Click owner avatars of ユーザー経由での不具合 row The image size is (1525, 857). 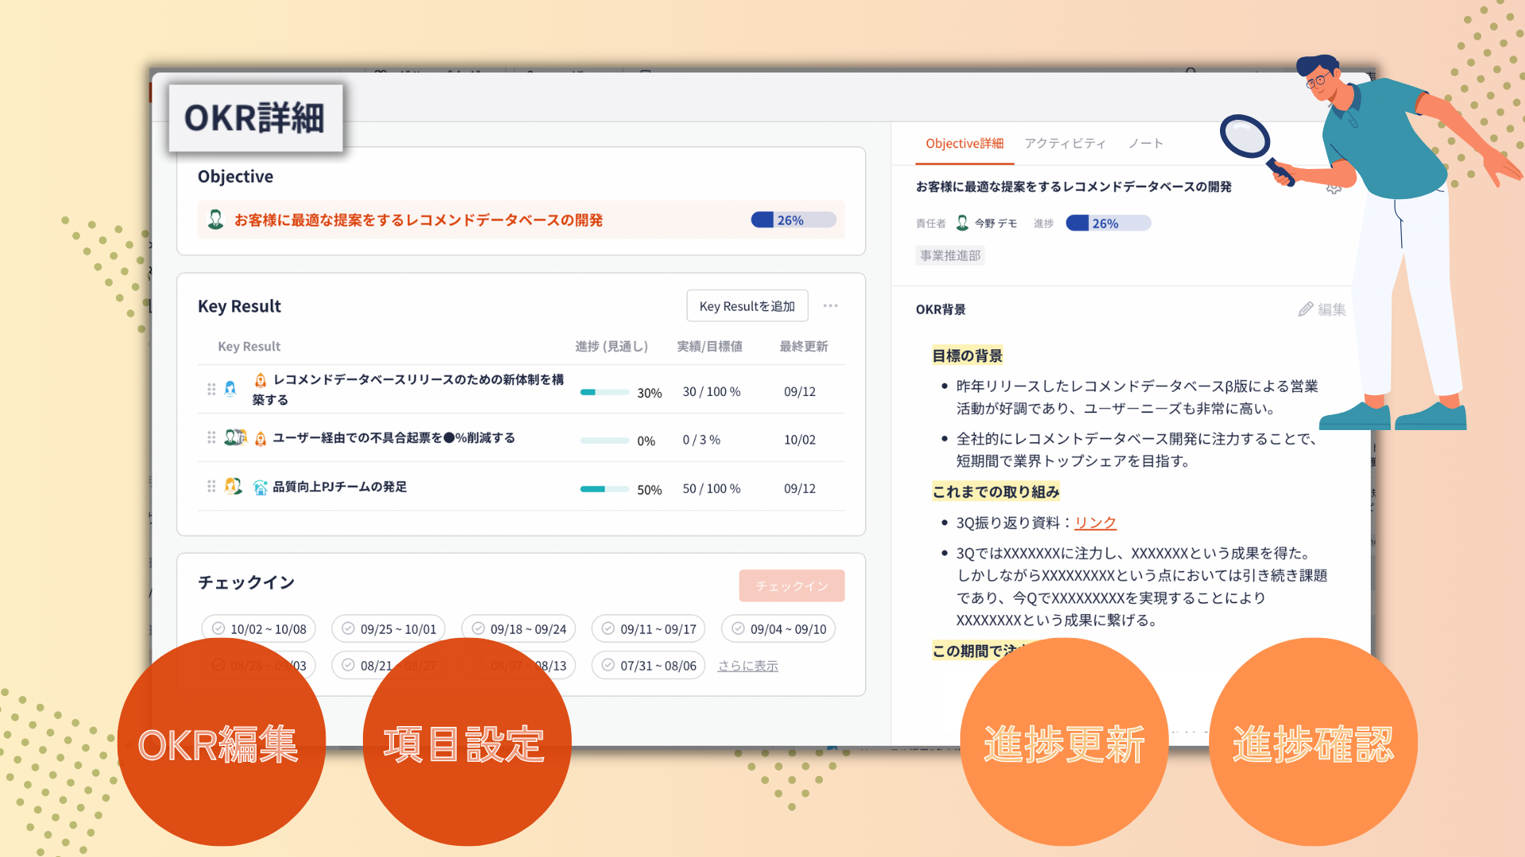point(235,437)
